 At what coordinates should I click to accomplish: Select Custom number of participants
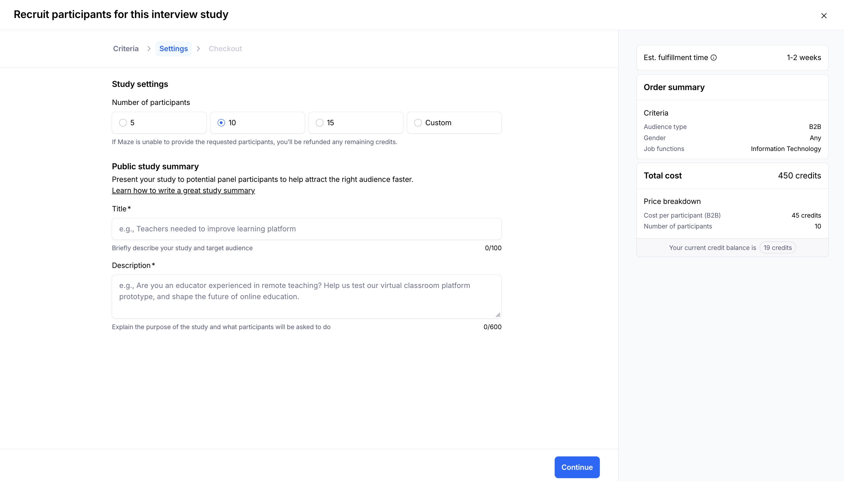click(x=418, y=123)
